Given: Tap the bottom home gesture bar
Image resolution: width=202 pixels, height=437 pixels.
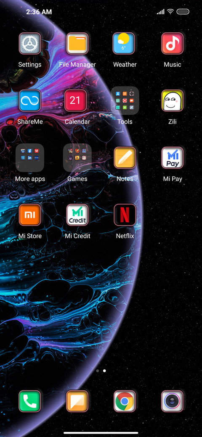Looking at the screenshot, I should tap(101, 433).
